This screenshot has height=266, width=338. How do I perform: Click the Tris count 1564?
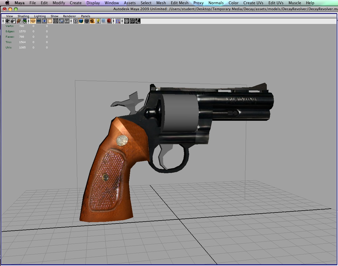click(22, 42)
